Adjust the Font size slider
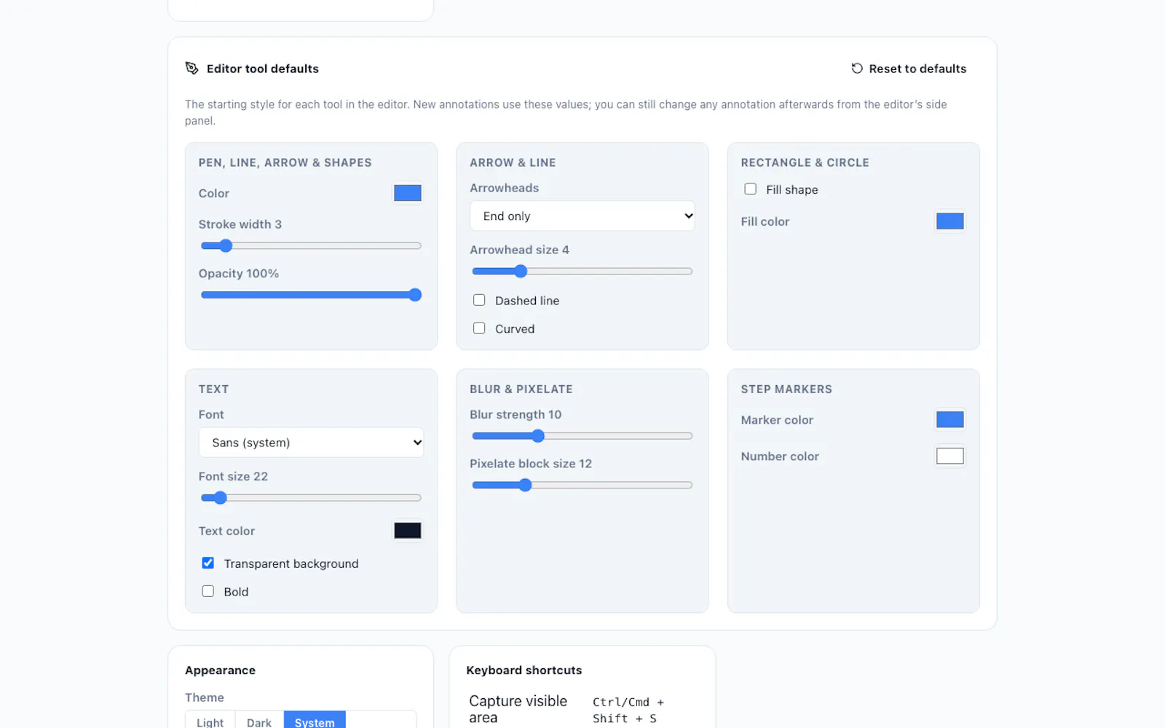Viewport: 1165px width, 728px height. click(311, 498)
